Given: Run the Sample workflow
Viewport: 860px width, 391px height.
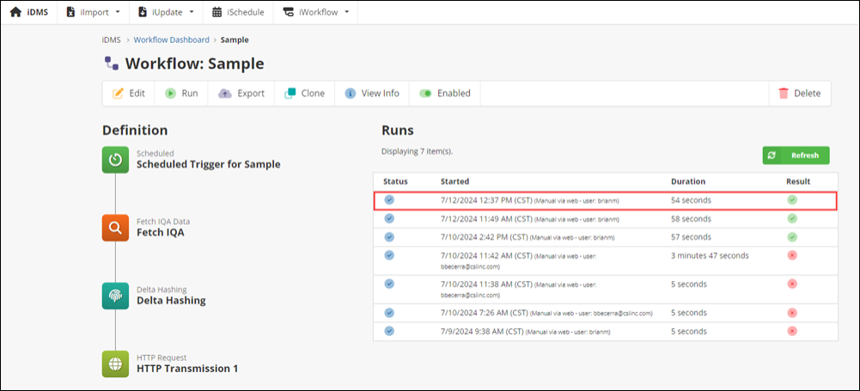Looking at the screenshot, I should (181, 94).
